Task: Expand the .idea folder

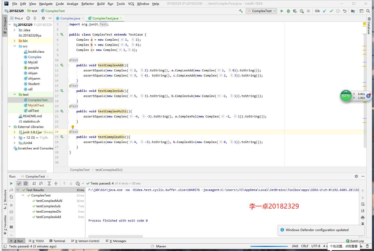Action: tap(15, 30)
